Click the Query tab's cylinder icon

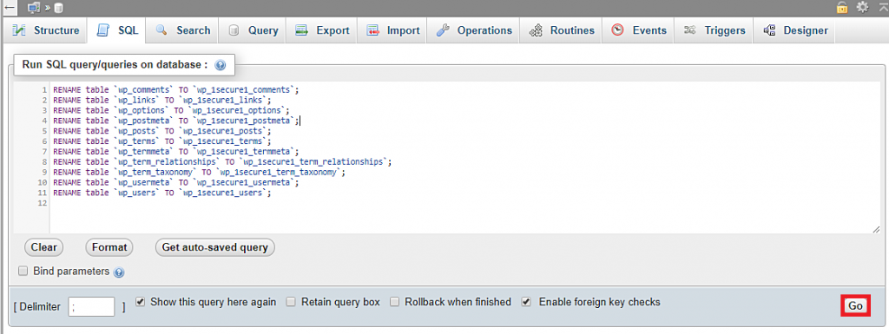[x=234, y=30]
